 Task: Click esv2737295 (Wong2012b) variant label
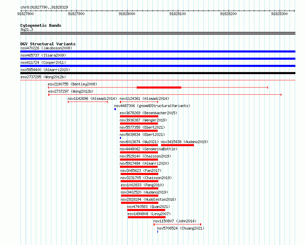coord(43,77)
